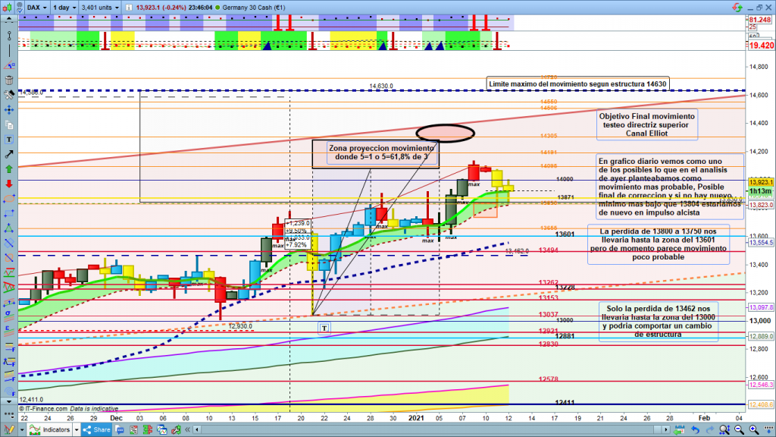Select the Text annotation tool
The height and width of the screenshot is (437, 776).
(8, 140)
